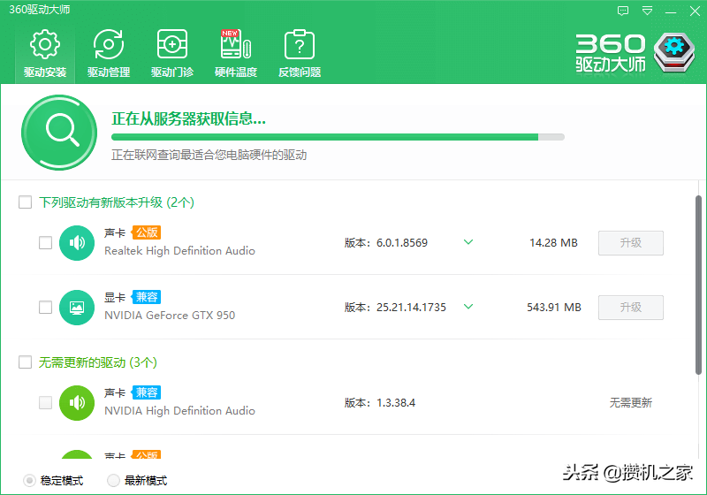Close the 360驱动大师 window
Viewport: 707px width, 495px height.
(x=695, y=11)
